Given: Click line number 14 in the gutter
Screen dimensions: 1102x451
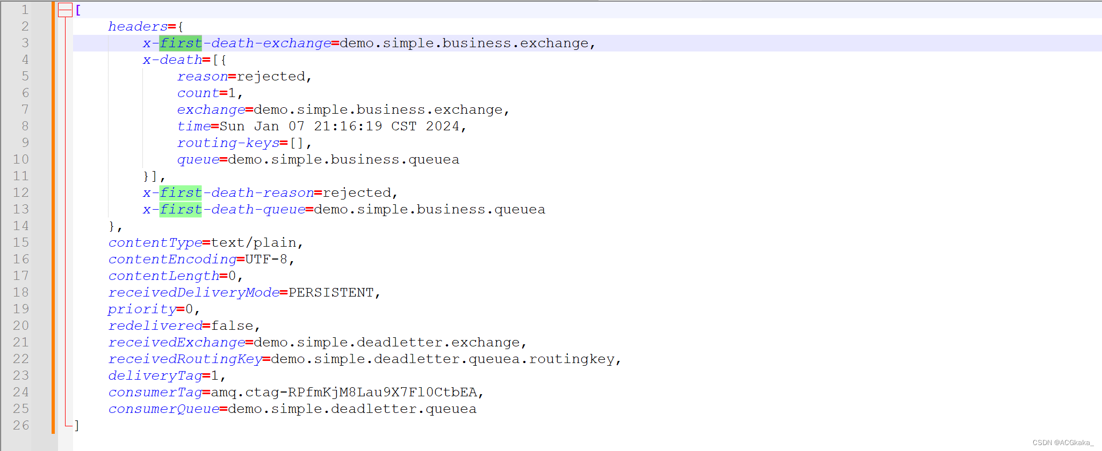Looking at the screenshot, I should (x=21, y=226).
